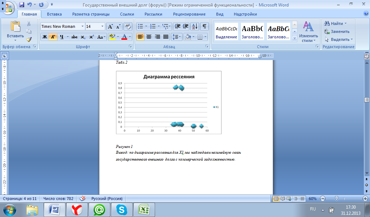Open Help with the question mark icon
The height and width of the screenshot is (217, 370).
pyautogui.click(x=366, y=14)
